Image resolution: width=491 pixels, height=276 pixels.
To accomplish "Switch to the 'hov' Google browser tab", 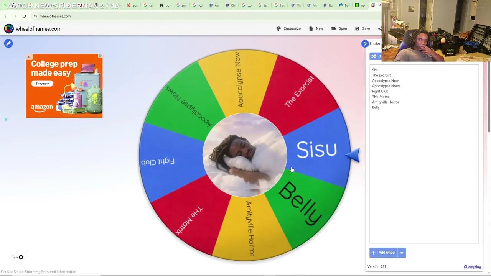I will 280,5.
